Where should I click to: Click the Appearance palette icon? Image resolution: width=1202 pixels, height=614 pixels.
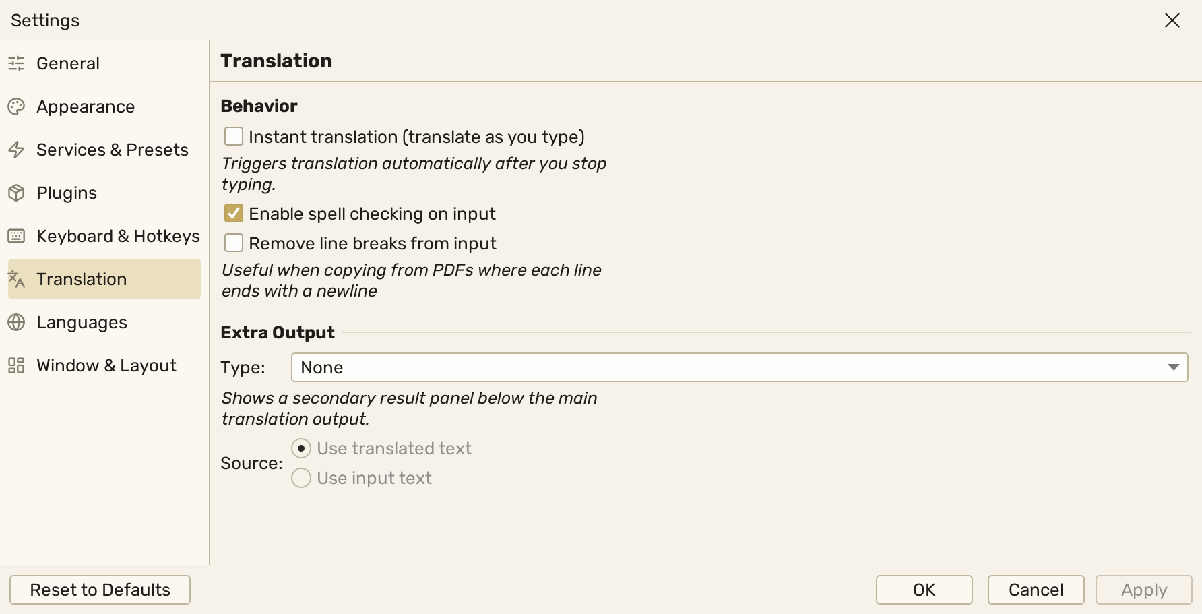coord(16,106)
